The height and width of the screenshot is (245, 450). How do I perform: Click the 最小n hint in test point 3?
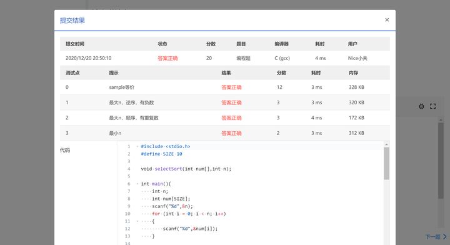[115, 133]
